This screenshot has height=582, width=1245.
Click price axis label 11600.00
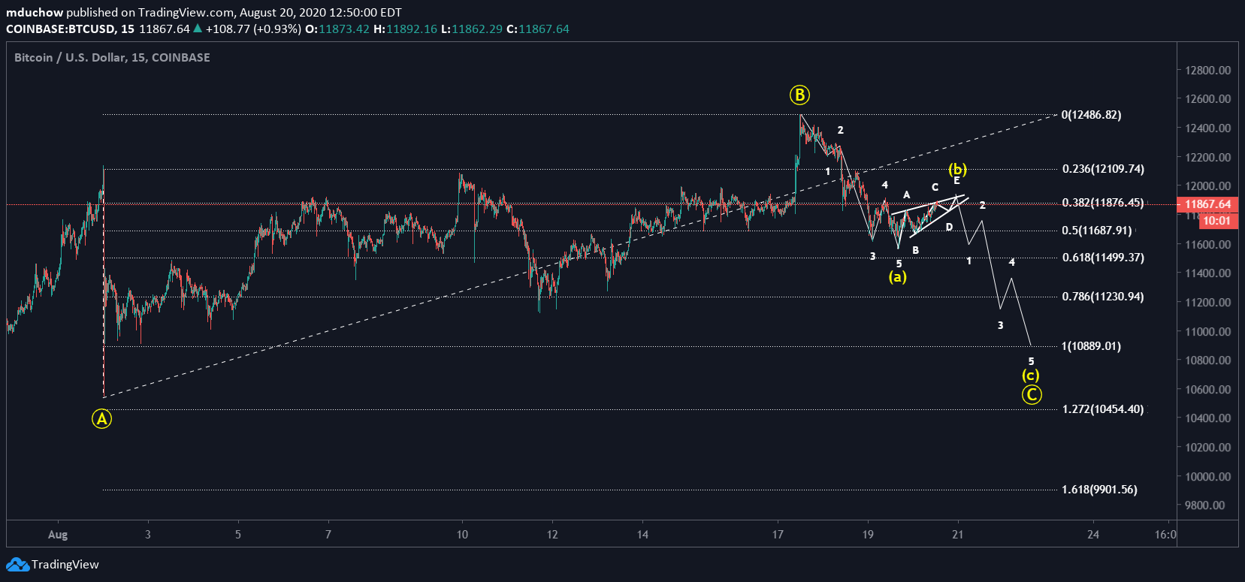[x=1208, y=245]
